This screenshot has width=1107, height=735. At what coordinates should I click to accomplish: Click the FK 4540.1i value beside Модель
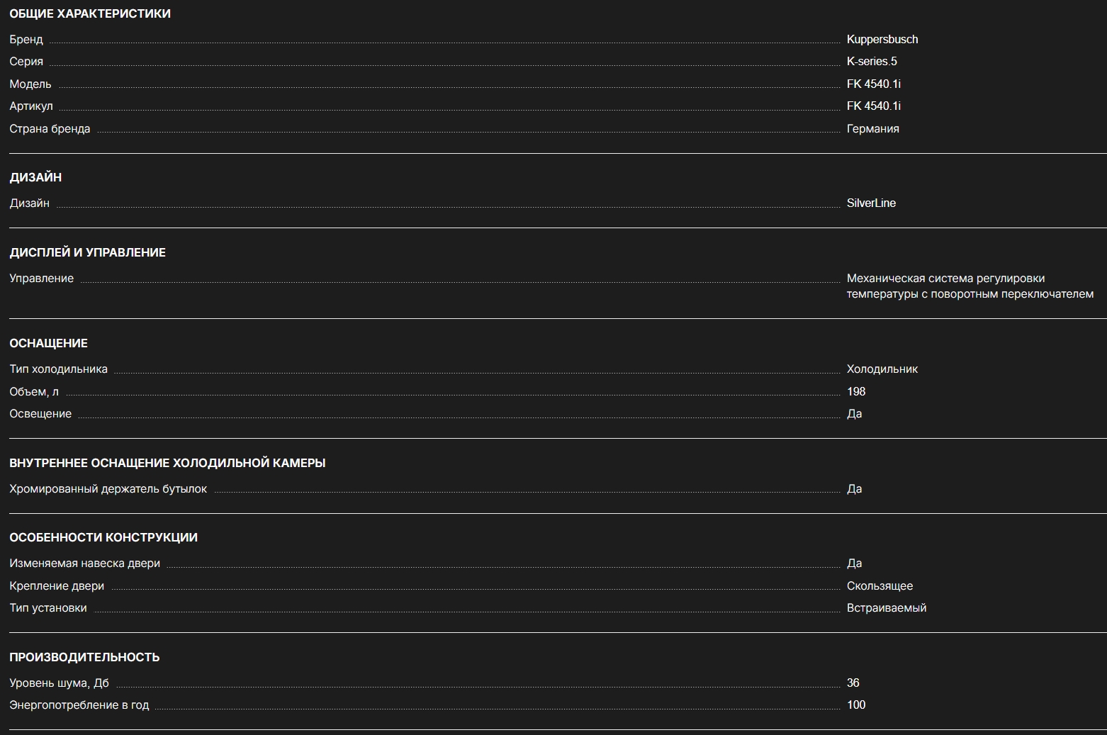coord(873,84)
